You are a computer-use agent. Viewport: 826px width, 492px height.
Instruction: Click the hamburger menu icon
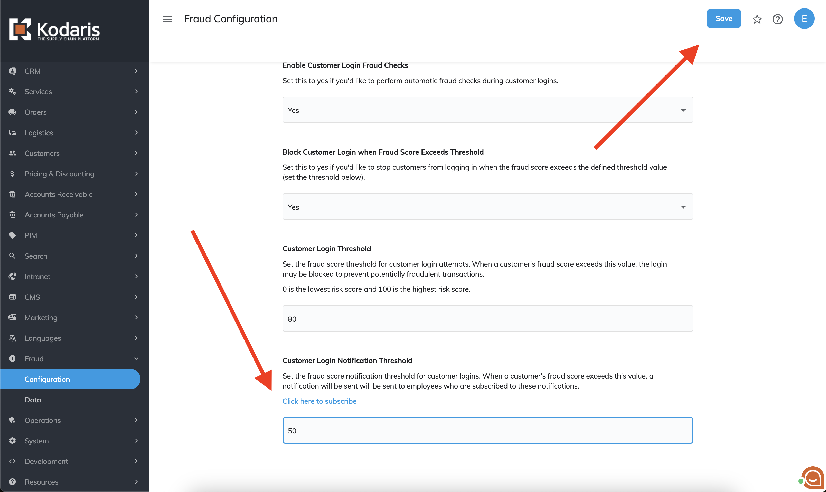[x=167, y=19]
